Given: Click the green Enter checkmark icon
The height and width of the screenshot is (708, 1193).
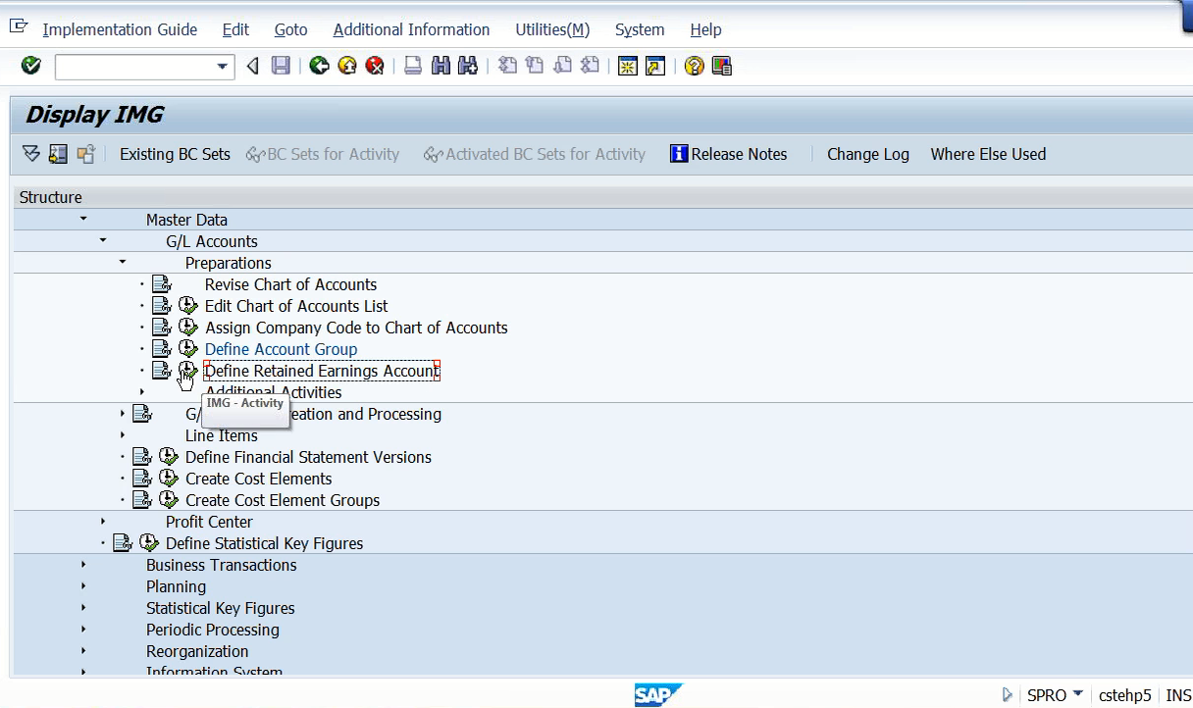Looking at the screenshot, I should [30, 66].
